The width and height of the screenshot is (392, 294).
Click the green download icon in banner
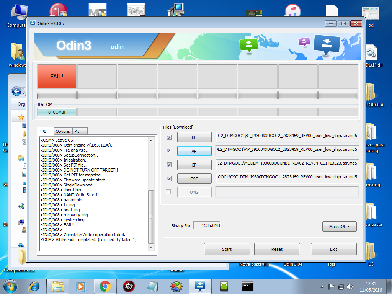[249, 45]
